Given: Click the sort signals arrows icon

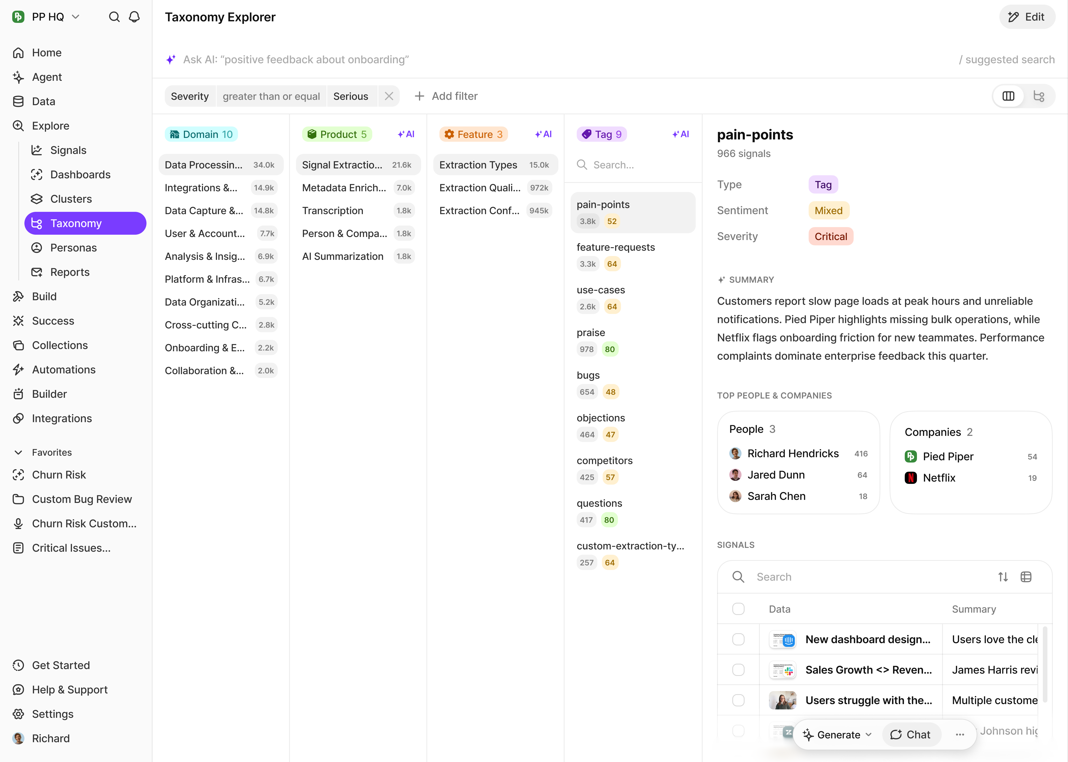Looking at the screenshot, I should (x=1003, y=577).
